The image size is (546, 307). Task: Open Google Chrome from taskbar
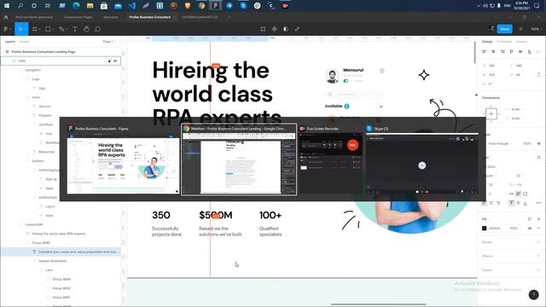[x=201, y=6]
